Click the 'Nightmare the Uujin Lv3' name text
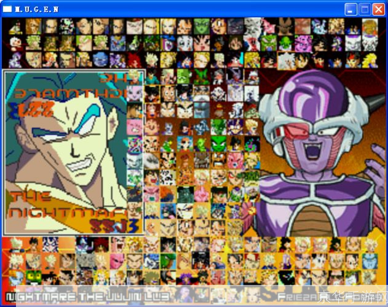 pyautogui.click(x=88, y=297)
